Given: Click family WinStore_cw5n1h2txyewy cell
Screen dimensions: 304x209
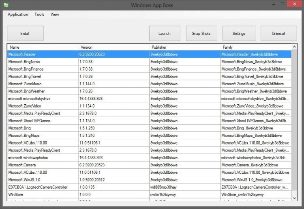Looking at the screenshot, I should [x=256, y=194].
